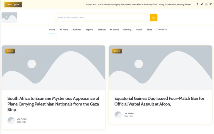Screen dimensions: 214x134
Task: Click the yellow search magnifier button
Action: (x=153, y=18)
